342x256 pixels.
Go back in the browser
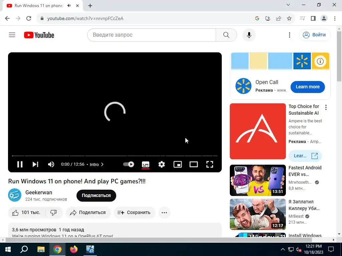[7, 18]
